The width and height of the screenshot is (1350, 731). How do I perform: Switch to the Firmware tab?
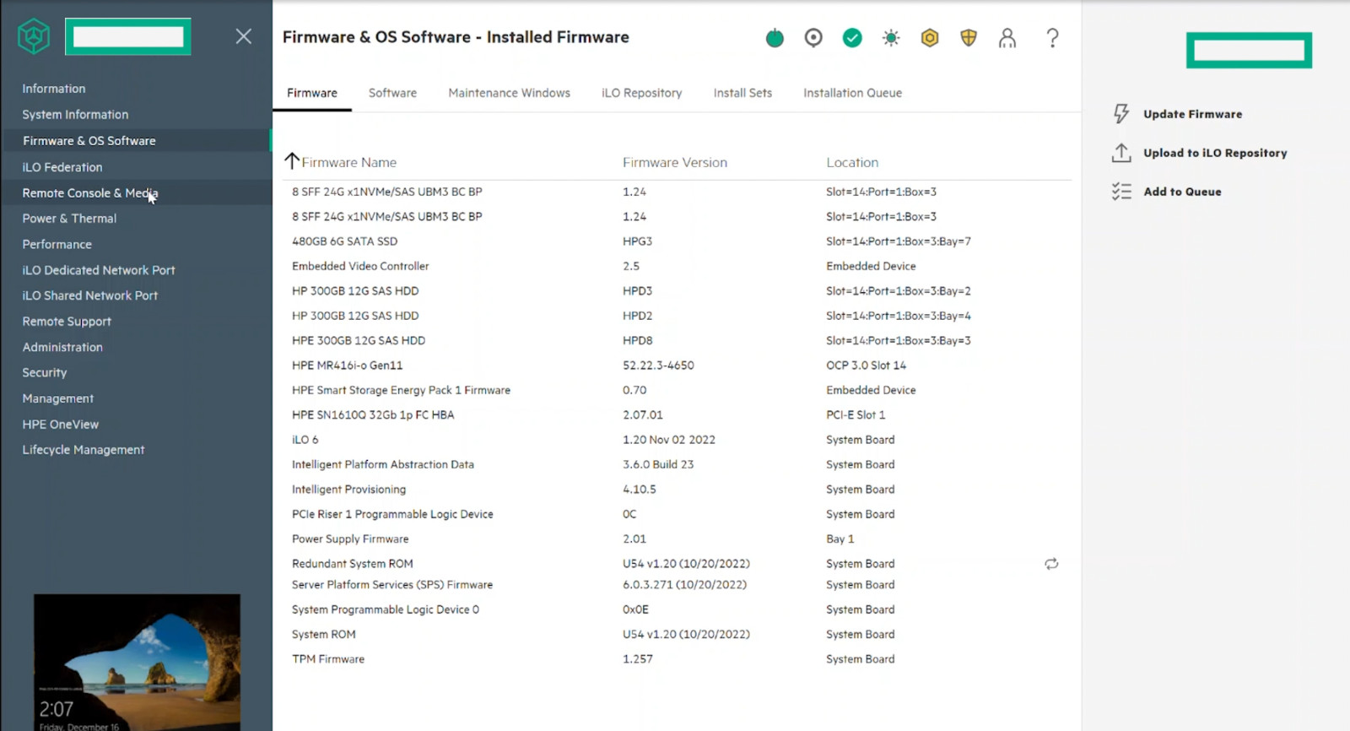312,93
